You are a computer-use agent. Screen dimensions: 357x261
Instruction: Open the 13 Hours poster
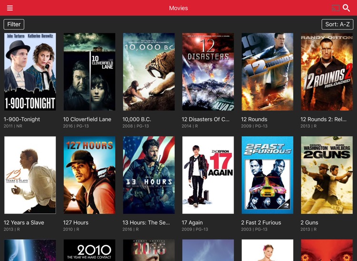pyautogui.click(x=149, y=175)
